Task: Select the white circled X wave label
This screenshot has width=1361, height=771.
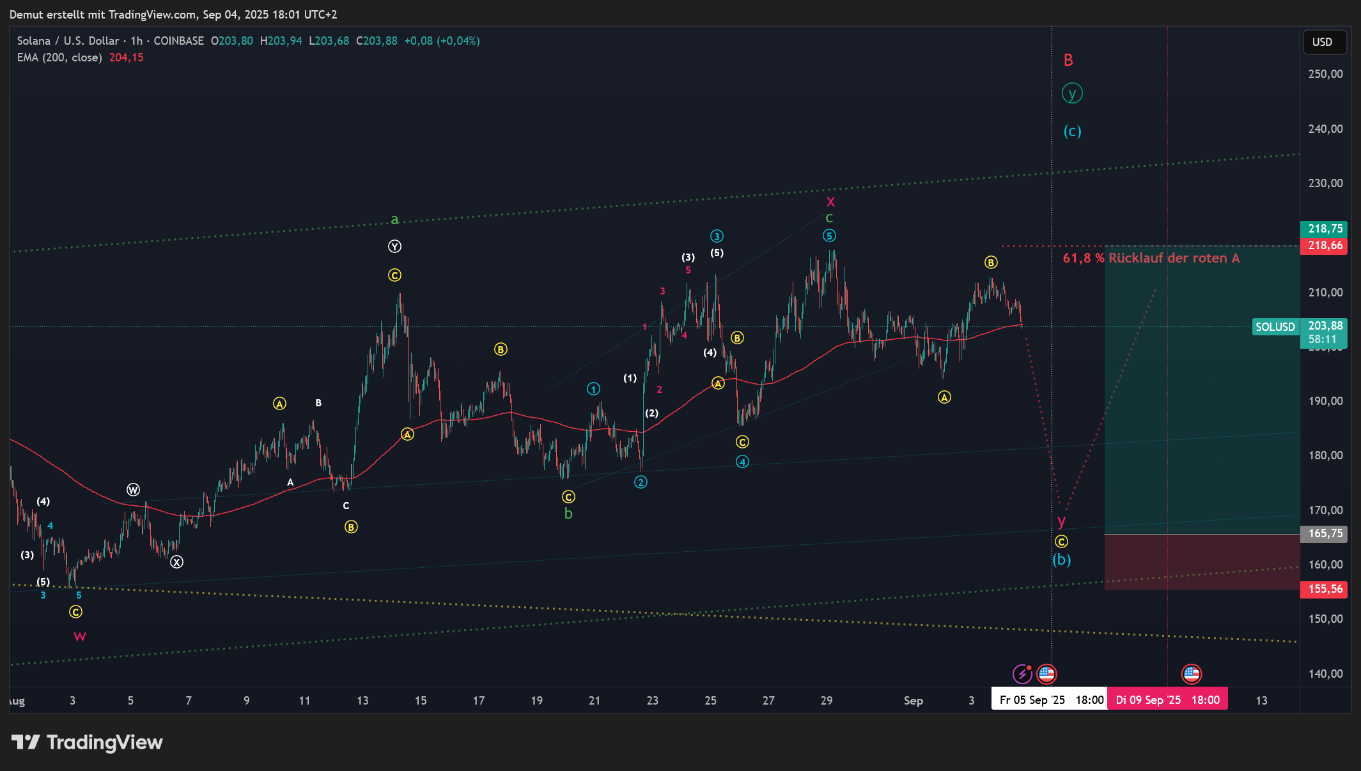Action: (176, 562)
